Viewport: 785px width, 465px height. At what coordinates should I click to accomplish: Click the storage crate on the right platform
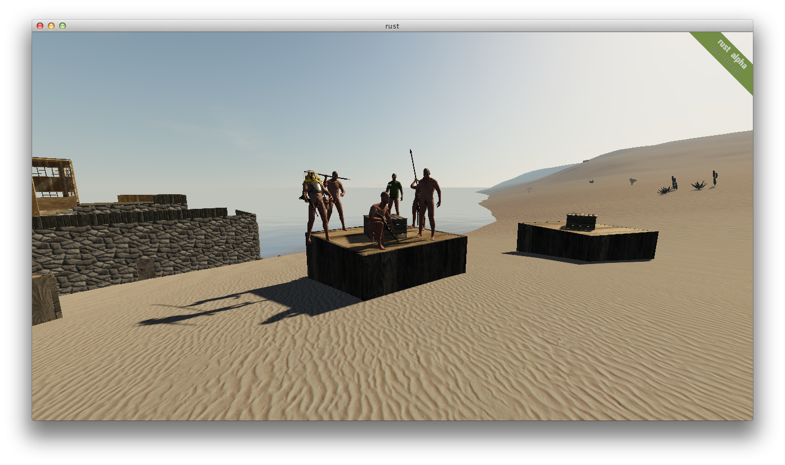tap(581, 221)
